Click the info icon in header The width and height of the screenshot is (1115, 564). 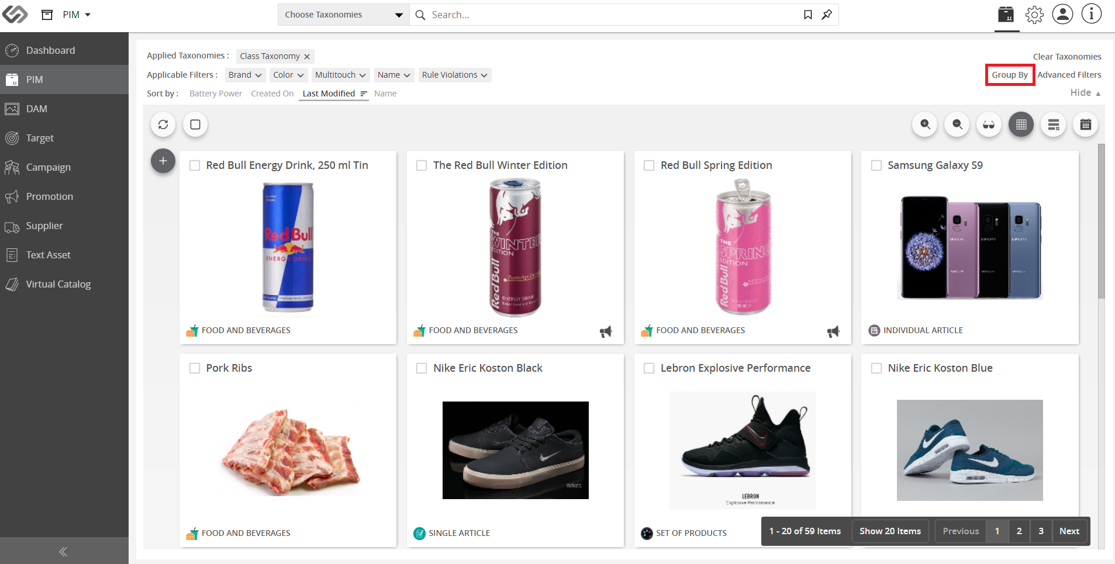pos(1091,14)
